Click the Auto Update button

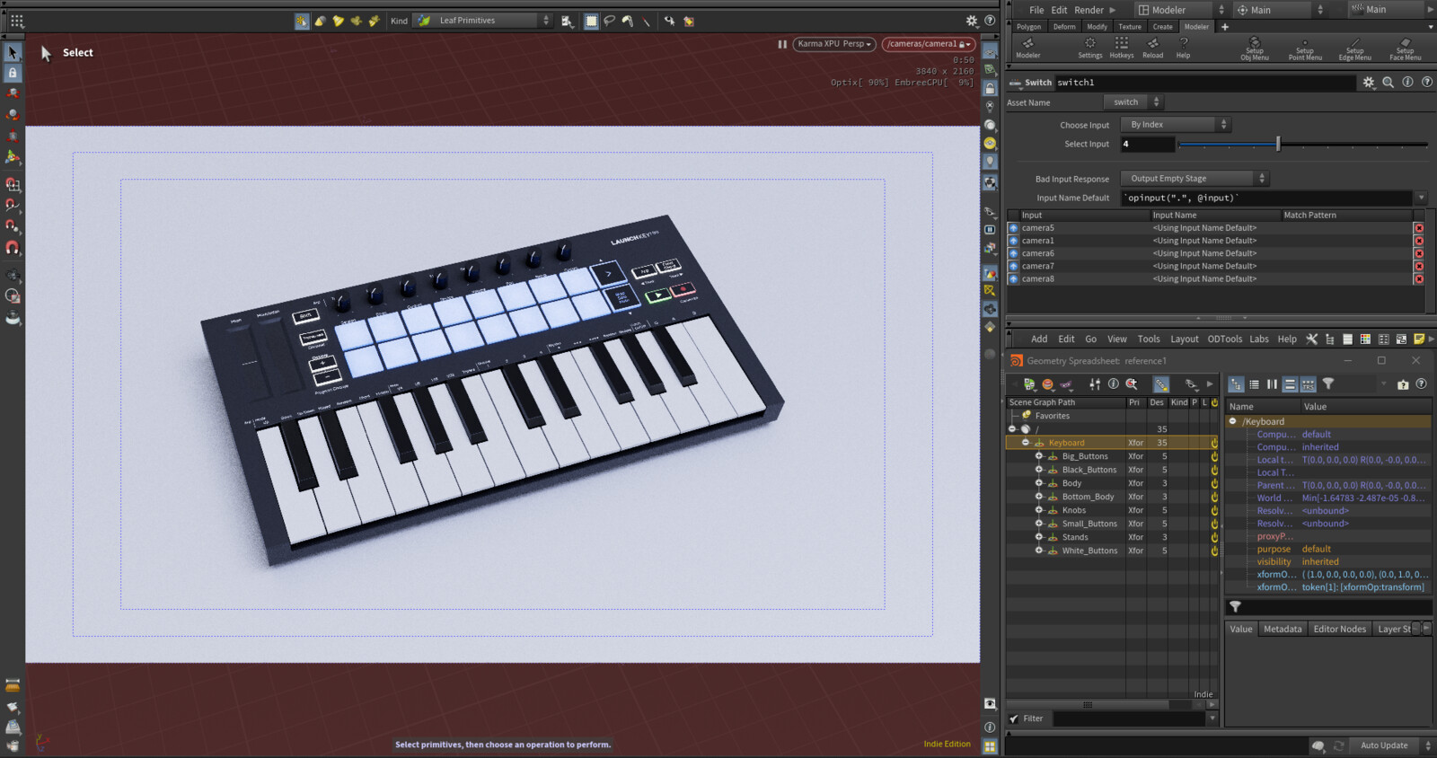[x=1384, y=745]
